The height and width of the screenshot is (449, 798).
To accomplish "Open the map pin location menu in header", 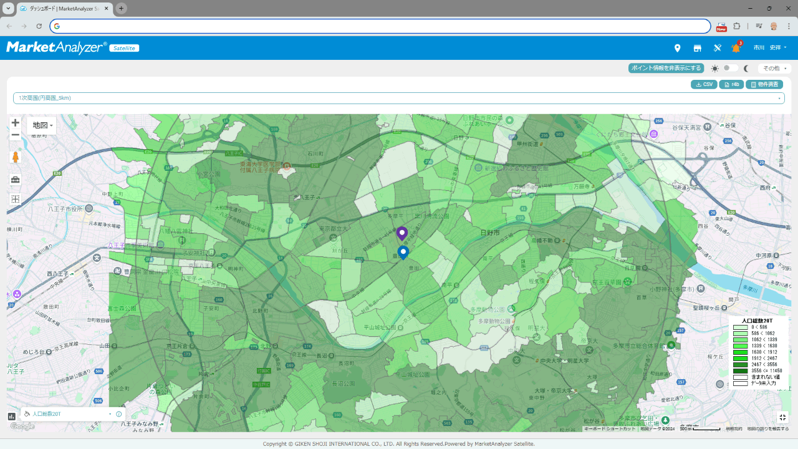I will [x=677, y=48].
